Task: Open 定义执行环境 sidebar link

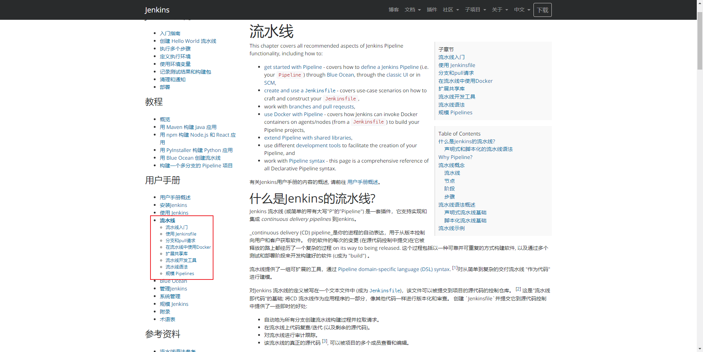Action: pos(175,56)
